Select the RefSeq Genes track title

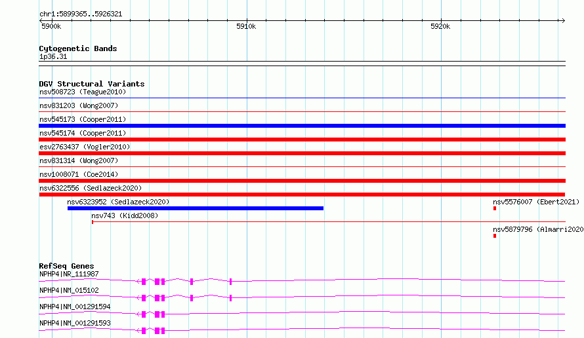[x=66, y=266]
